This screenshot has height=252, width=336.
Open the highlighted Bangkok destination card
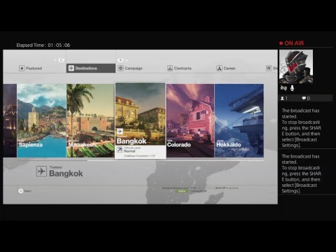140,120
